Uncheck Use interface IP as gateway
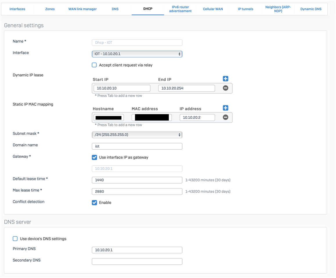336x278 pixels. click(94, 157)
